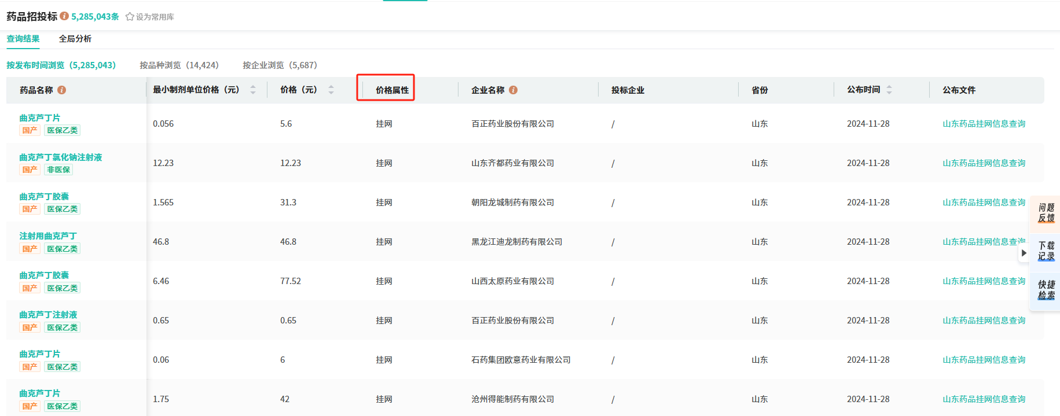Click company cell 百正药业股份有限公司 at price 5.6

pos(512,124)
